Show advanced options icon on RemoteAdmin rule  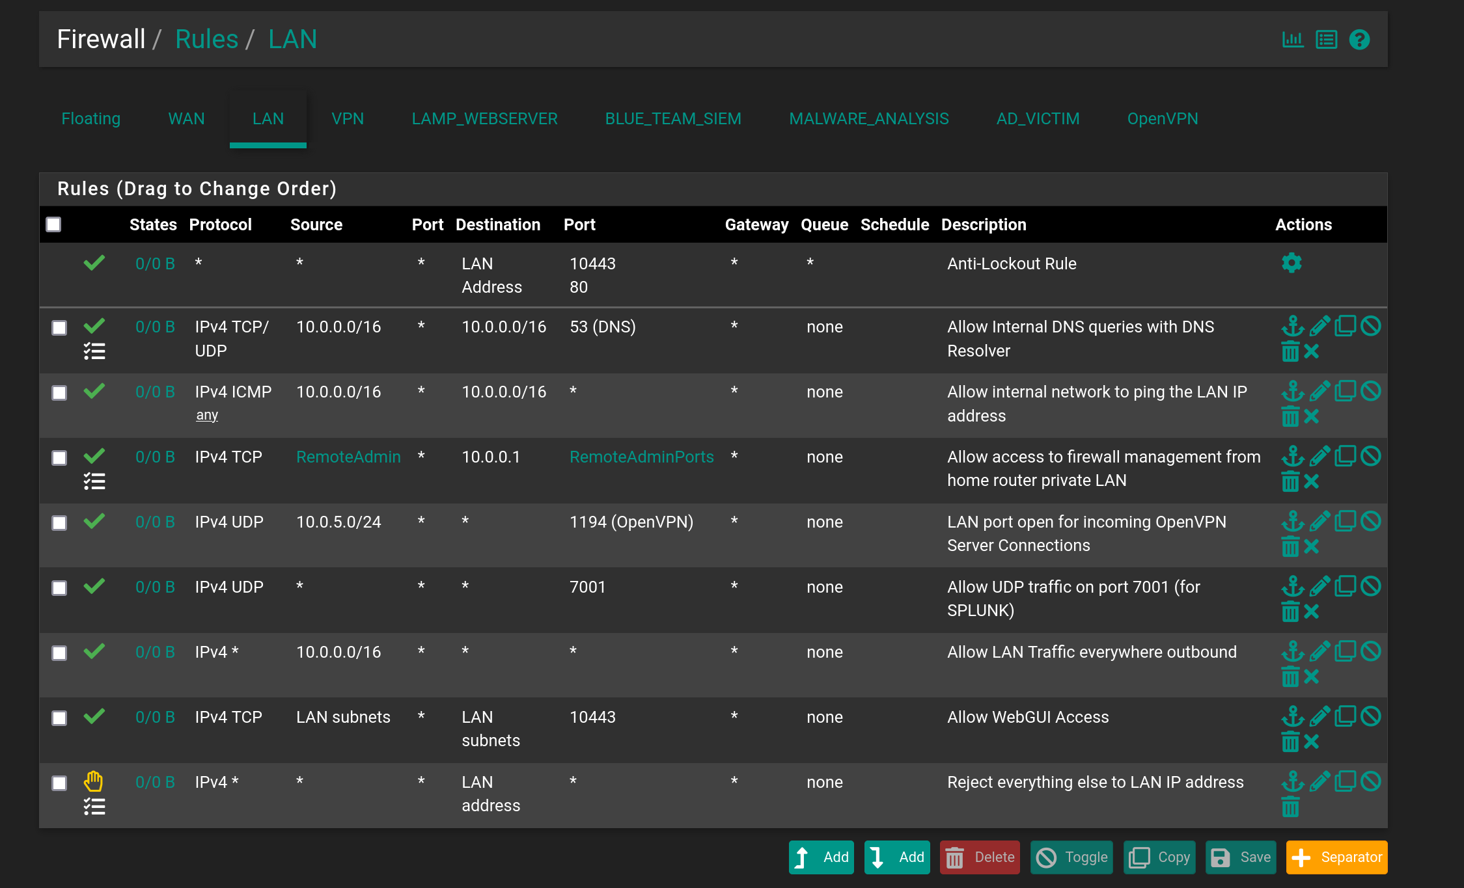pyautogui.click(x=94, y=481)
